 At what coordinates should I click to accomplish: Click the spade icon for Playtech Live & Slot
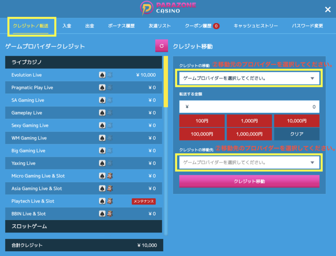coord(102,201)
